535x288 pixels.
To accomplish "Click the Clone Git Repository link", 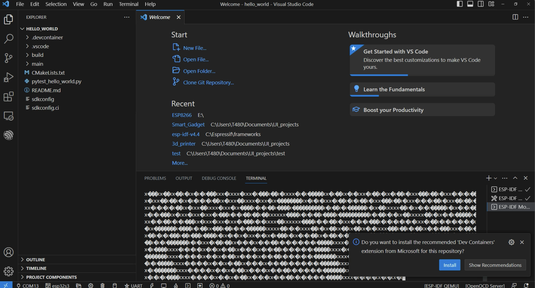I will click(x=208, y=82).
